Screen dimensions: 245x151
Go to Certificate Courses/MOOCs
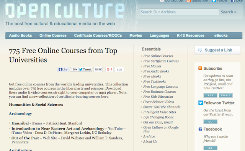tap(98, 36)
